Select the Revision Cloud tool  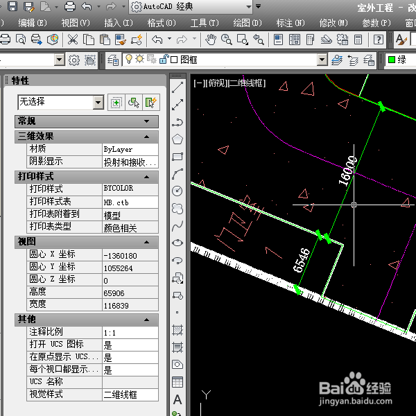177,209
